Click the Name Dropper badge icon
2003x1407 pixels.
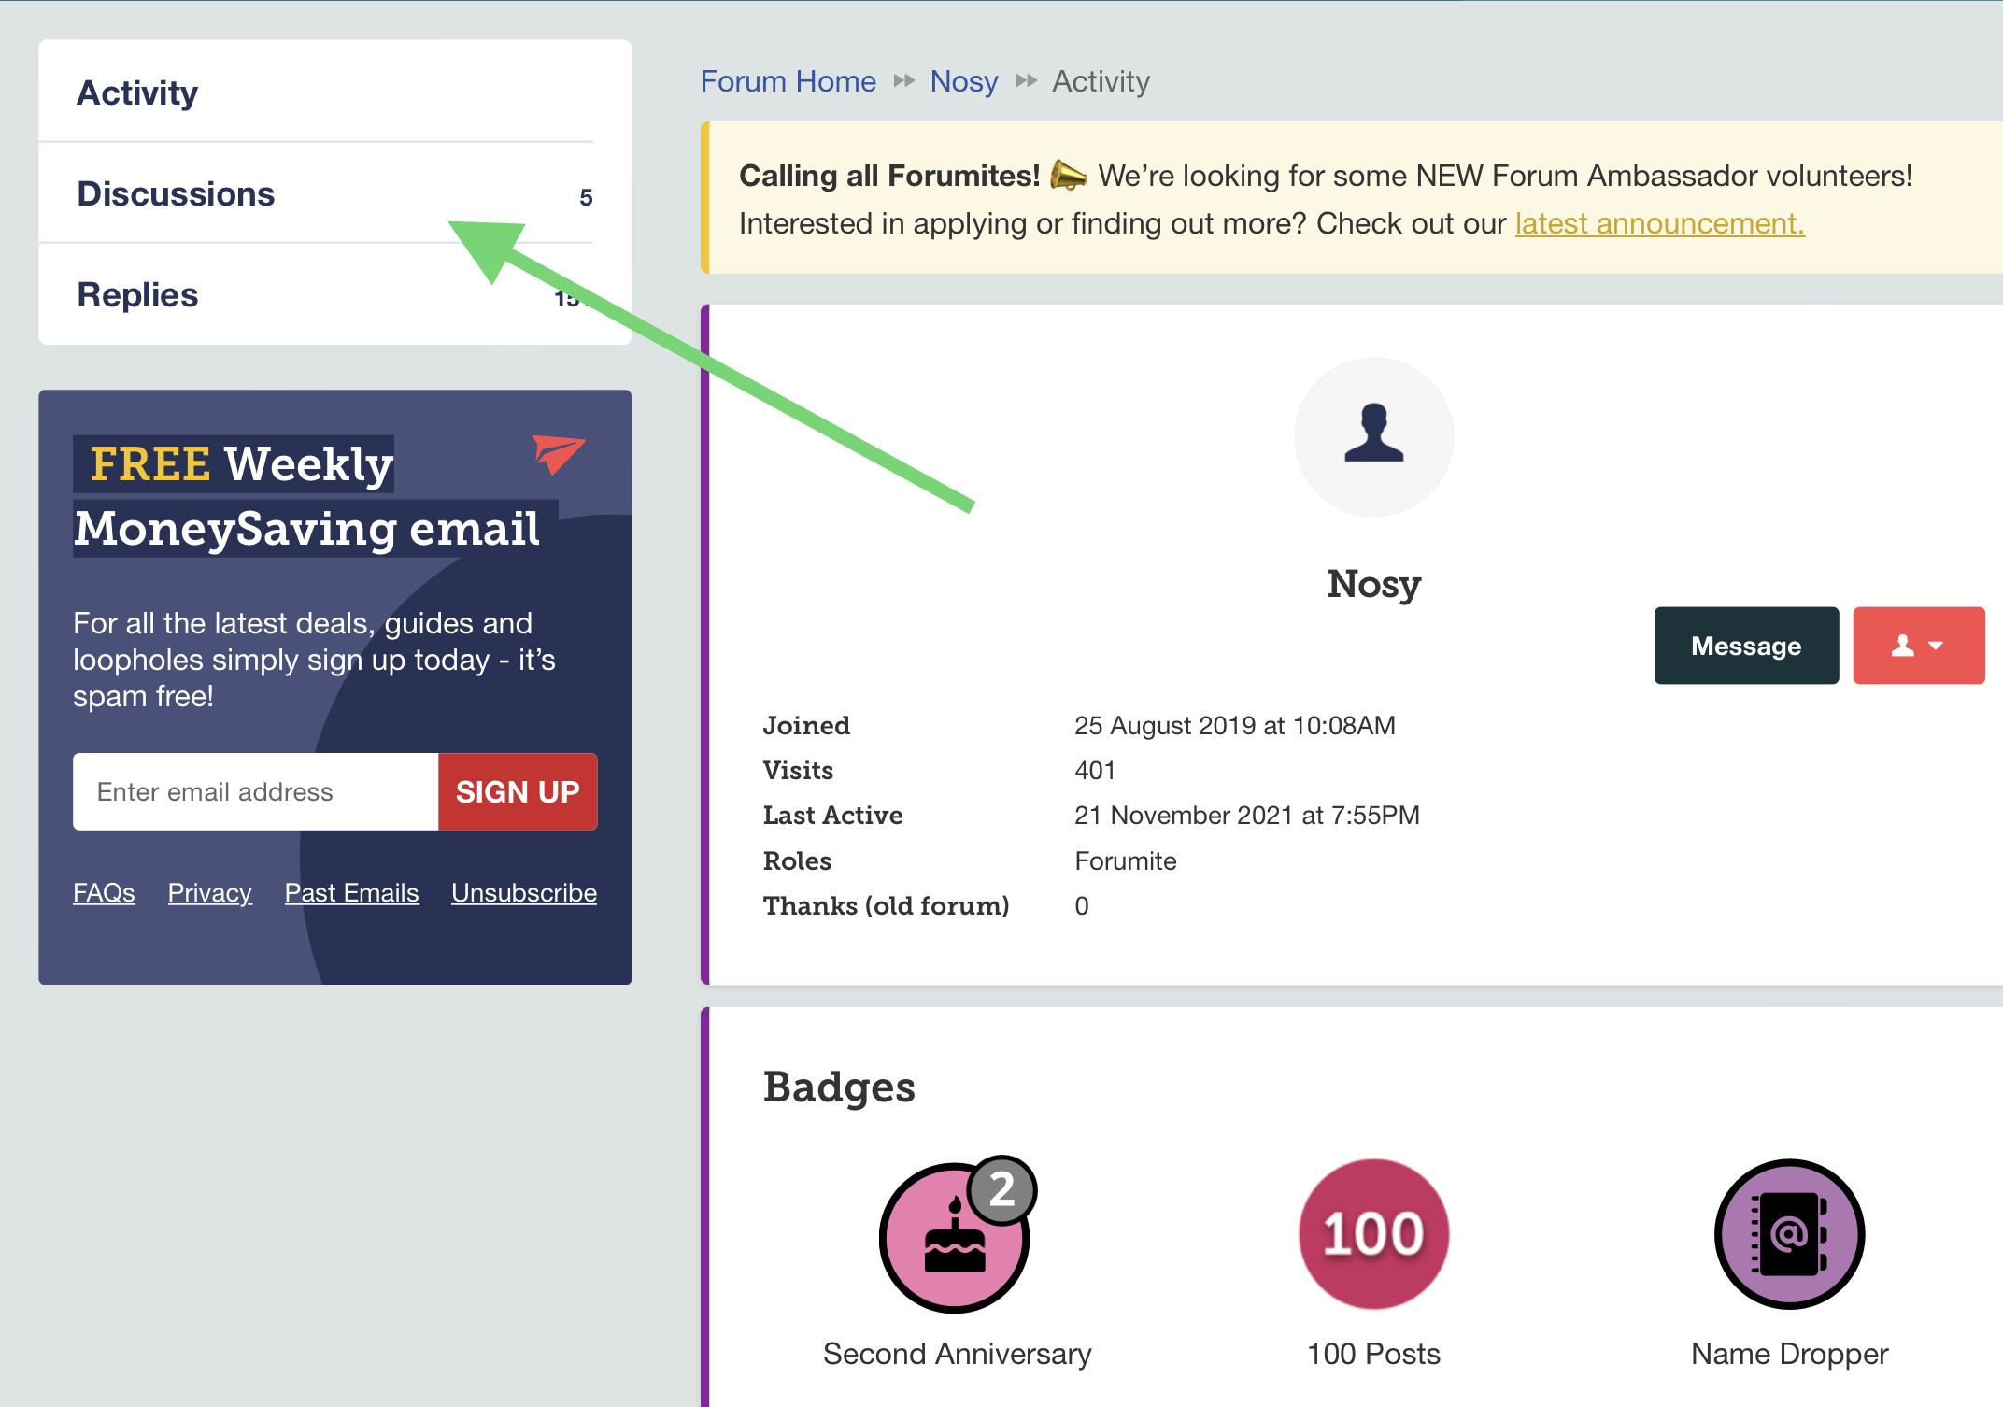[1788, 1233]
